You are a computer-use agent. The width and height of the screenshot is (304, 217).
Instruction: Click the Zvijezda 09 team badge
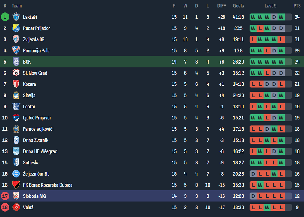[x=16, y=39]
